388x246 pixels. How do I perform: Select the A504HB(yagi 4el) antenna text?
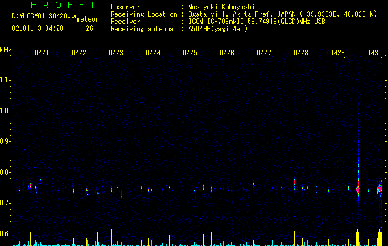(x=218, y=29)
